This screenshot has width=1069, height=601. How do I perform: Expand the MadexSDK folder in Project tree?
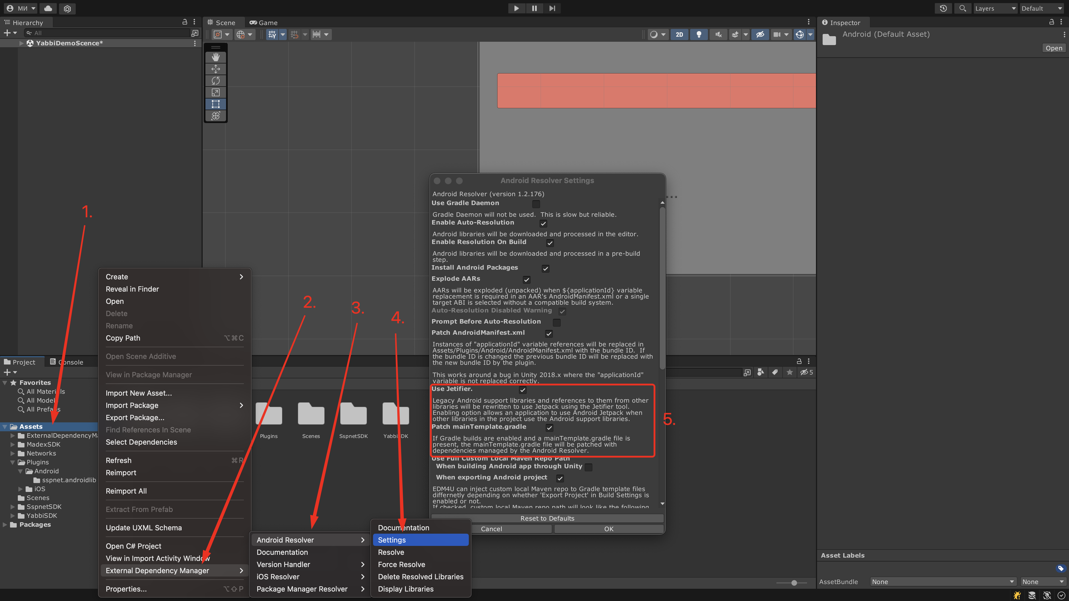(x=13, y=445)
